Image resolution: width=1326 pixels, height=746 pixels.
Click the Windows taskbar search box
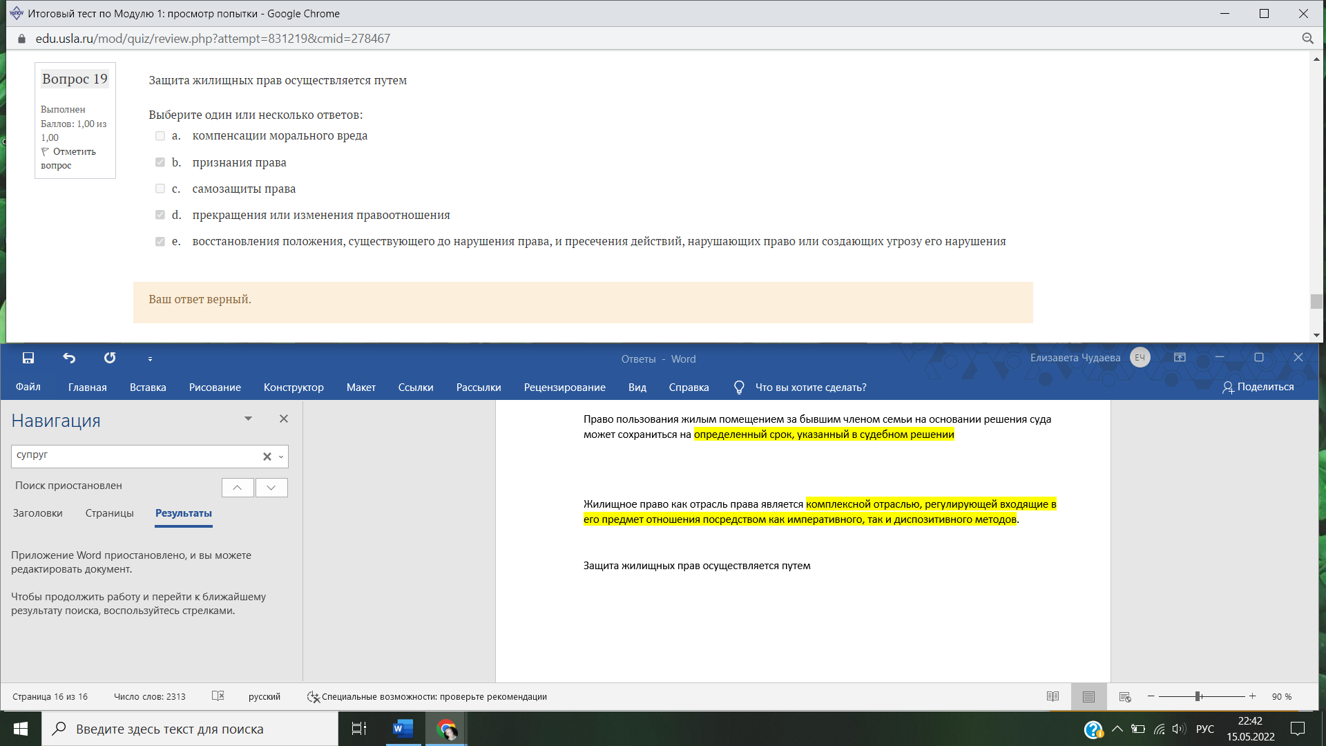pyautogui.click(x=190, y=729)
